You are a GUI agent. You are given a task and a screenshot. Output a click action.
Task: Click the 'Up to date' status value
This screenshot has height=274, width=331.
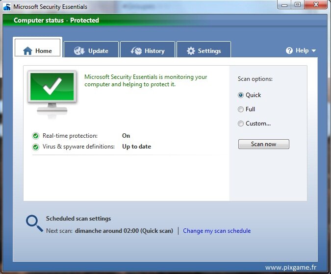[x=137, y=147]
